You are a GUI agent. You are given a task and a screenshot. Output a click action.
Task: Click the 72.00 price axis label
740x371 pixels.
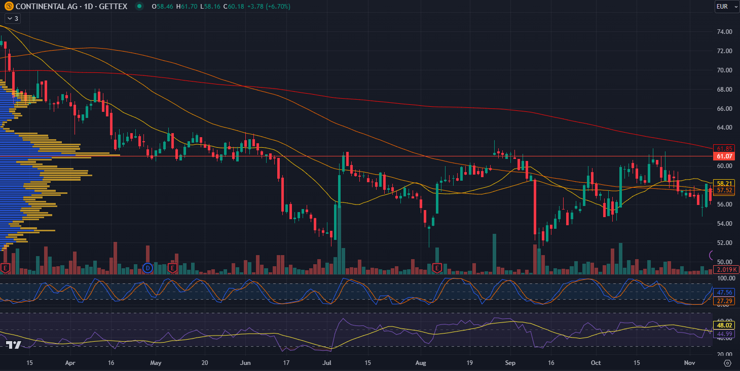(724, 51)
